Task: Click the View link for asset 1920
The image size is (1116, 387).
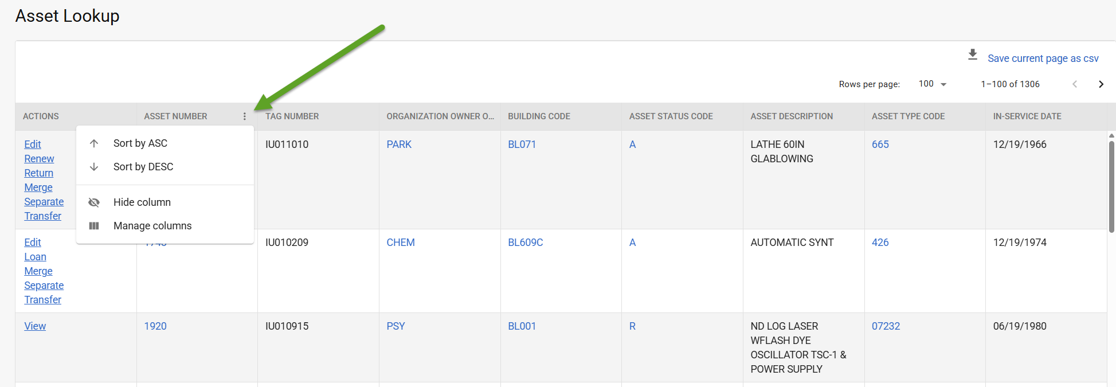Action: (35, 326)
